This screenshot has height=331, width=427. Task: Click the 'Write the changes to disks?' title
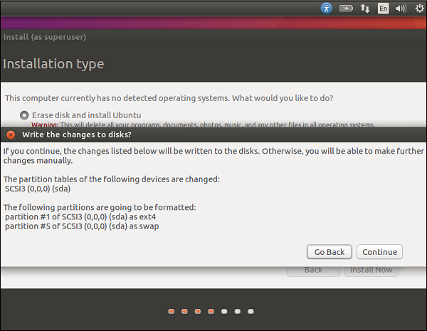(x=77, y=135)
